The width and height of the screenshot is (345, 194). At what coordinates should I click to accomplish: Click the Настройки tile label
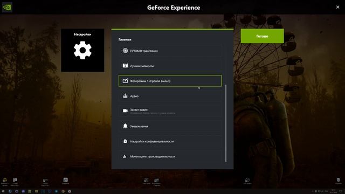[x=82, y=34]
